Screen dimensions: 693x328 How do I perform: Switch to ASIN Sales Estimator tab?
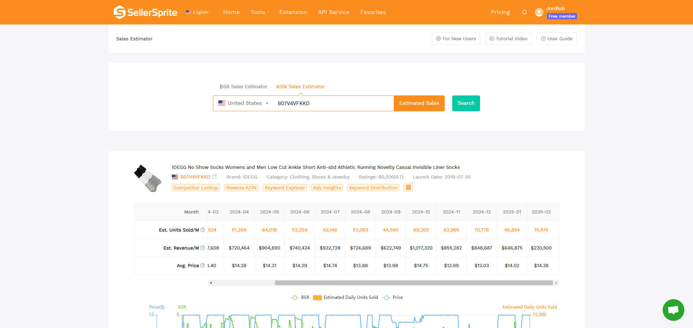click(300, 87)
